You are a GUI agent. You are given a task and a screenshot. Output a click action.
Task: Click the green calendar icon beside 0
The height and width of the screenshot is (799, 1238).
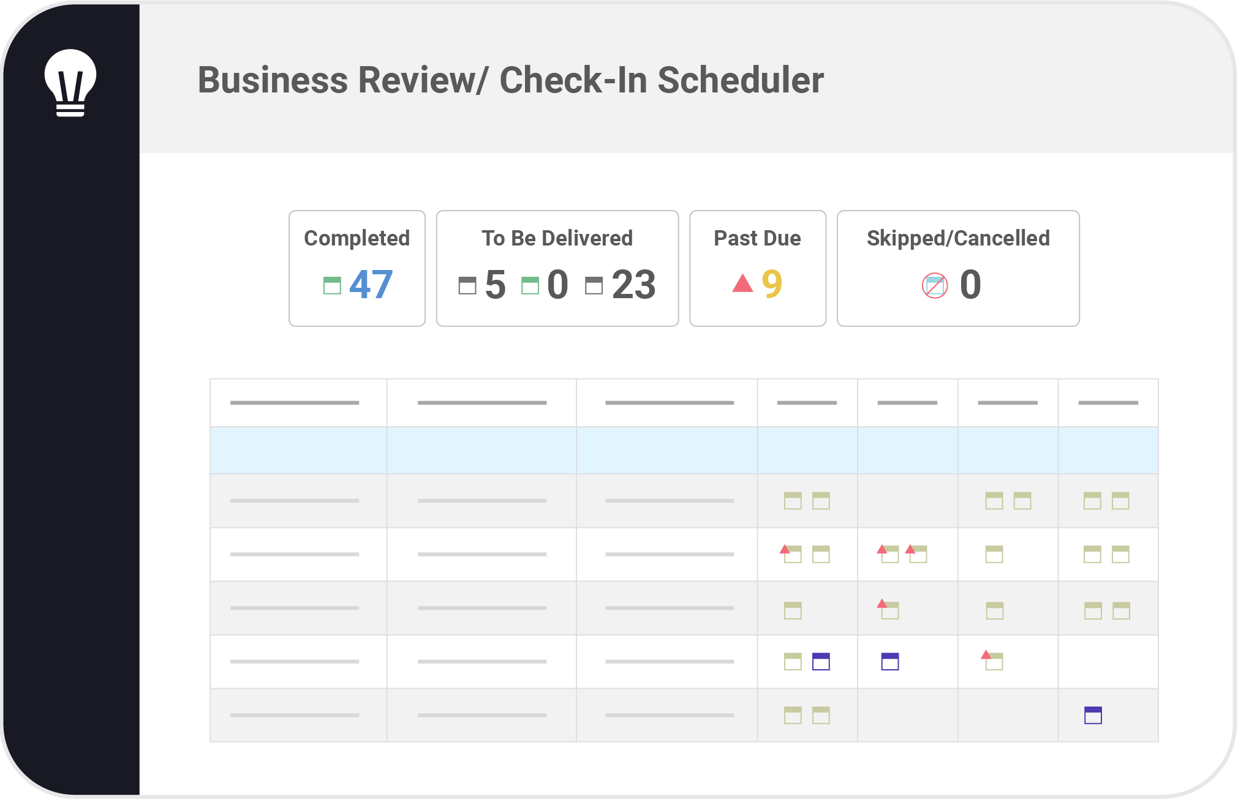click(530, 285)
